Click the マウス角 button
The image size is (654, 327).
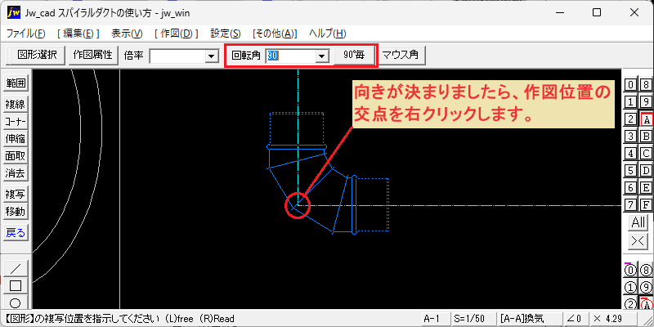pyautogui.click(x=401, y=55)
